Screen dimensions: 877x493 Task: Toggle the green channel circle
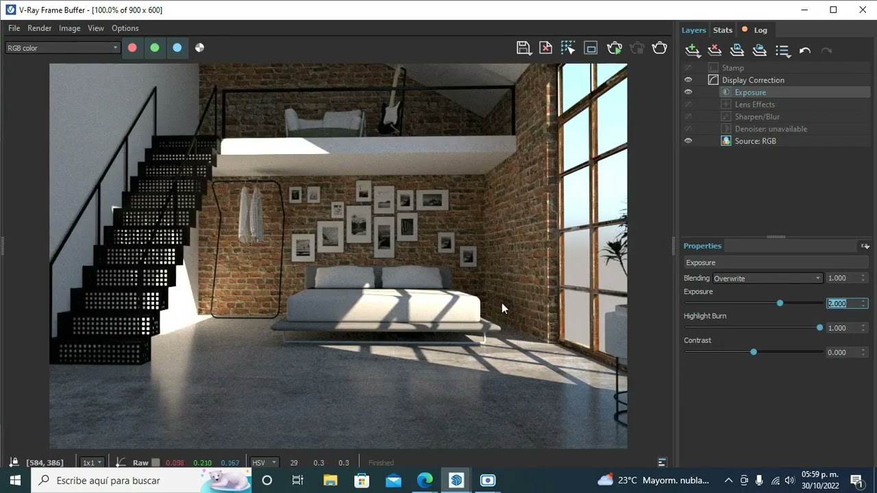click(x=155, y=48)
